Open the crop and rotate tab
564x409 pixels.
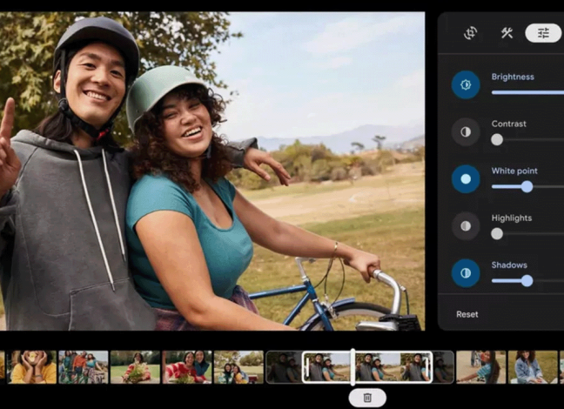click(x=471, y=33)
